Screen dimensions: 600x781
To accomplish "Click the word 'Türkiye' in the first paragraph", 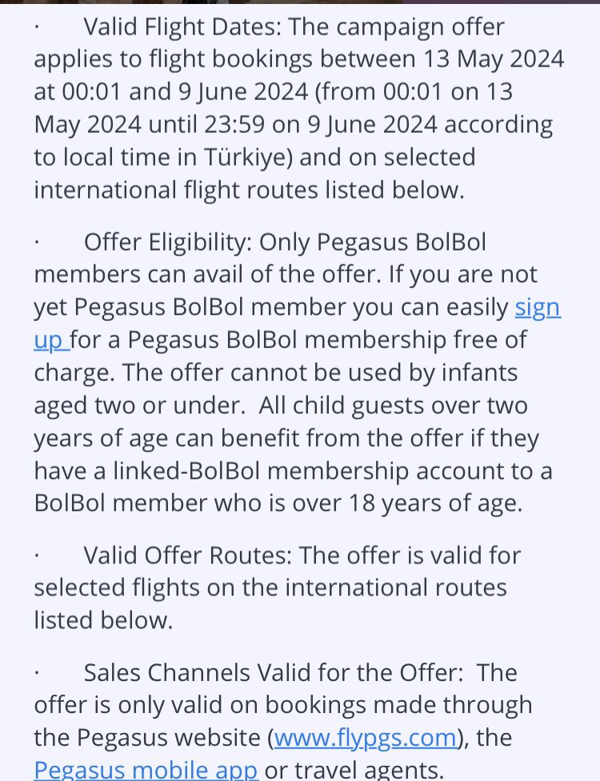I will point(243,157).
